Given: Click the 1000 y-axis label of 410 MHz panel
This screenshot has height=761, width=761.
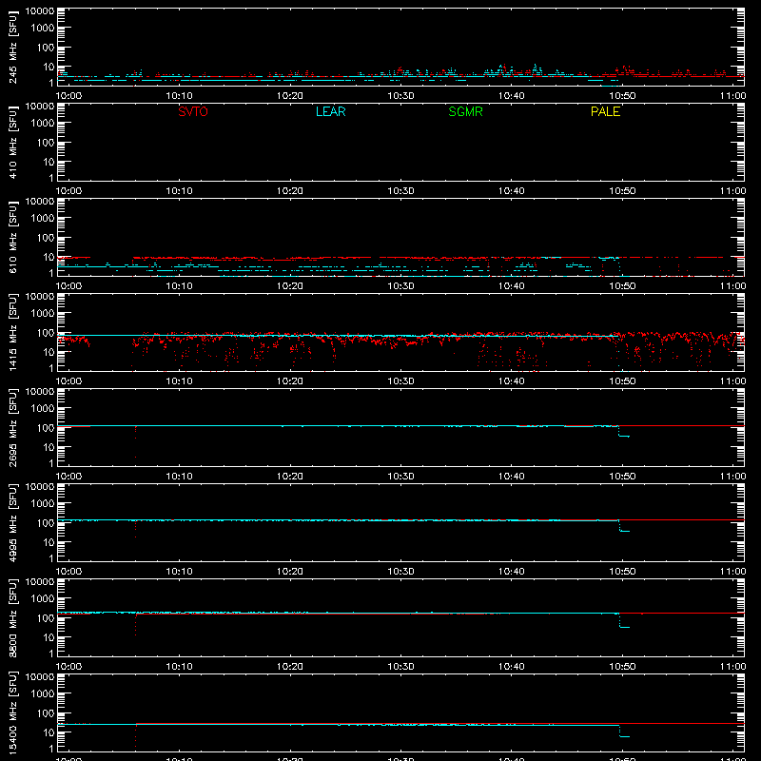Looking at the screenshot, I should [x=43, y=124].
